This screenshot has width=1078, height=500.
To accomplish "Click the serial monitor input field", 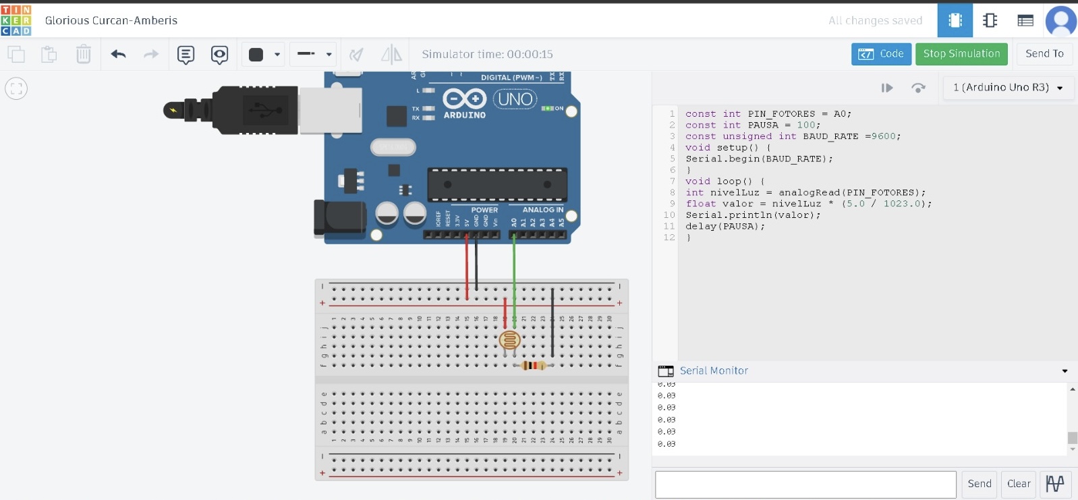I will (805, 484).
